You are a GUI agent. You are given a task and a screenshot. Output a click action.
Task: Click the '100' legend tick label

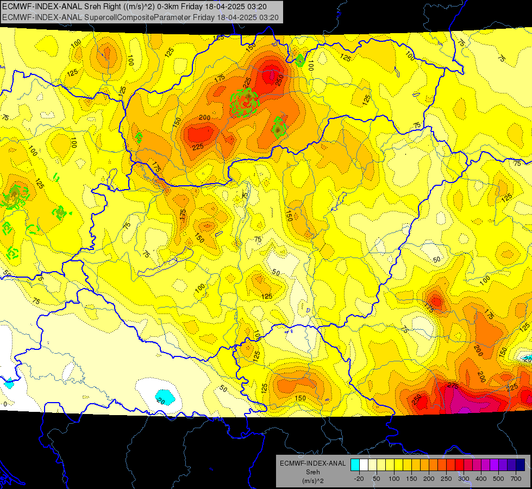click(394, 479)
